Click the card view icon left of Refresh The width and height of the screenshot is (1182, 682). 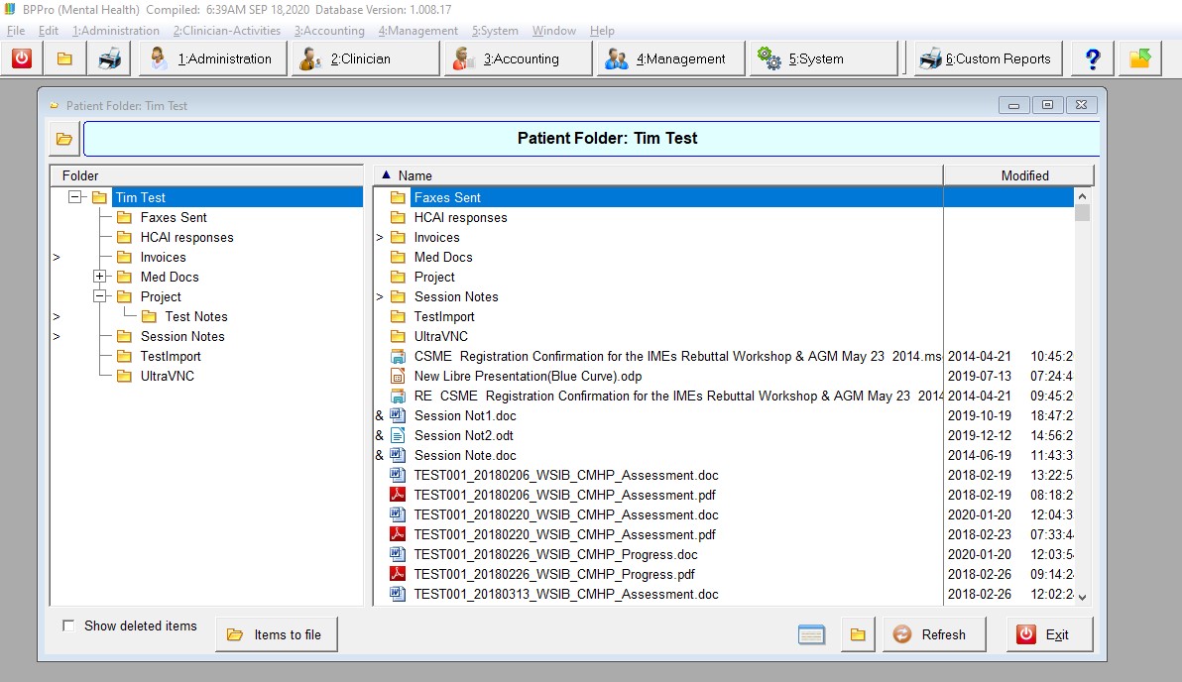click(x=811, y=634)
